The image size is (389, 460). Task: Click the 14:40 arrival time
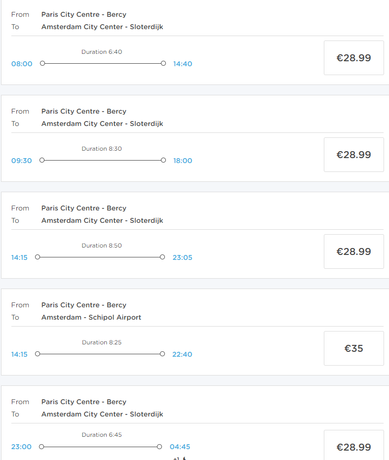pyautogui.click(x=183, y=64)
